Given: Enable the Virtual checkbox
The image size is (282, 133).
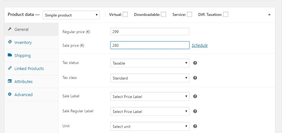Looking at the screenshot, I should (x=125, y=14).
